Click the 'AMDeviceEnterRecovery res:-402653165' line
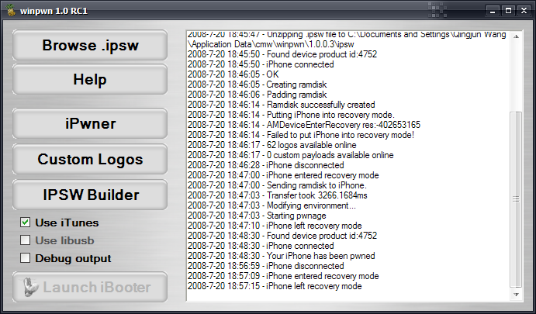 (304, 125)
